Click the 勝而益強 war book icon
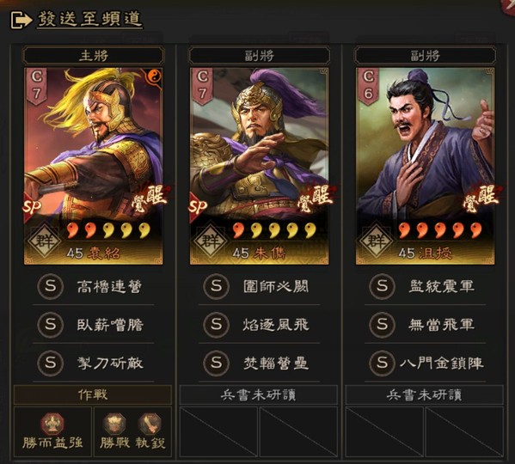Viewport: 515px width, 464px height. [52, 424]
